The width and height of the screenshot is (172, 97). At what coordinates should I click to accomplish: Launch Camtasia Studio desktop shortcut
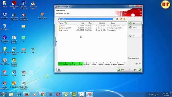pos(14,62)
